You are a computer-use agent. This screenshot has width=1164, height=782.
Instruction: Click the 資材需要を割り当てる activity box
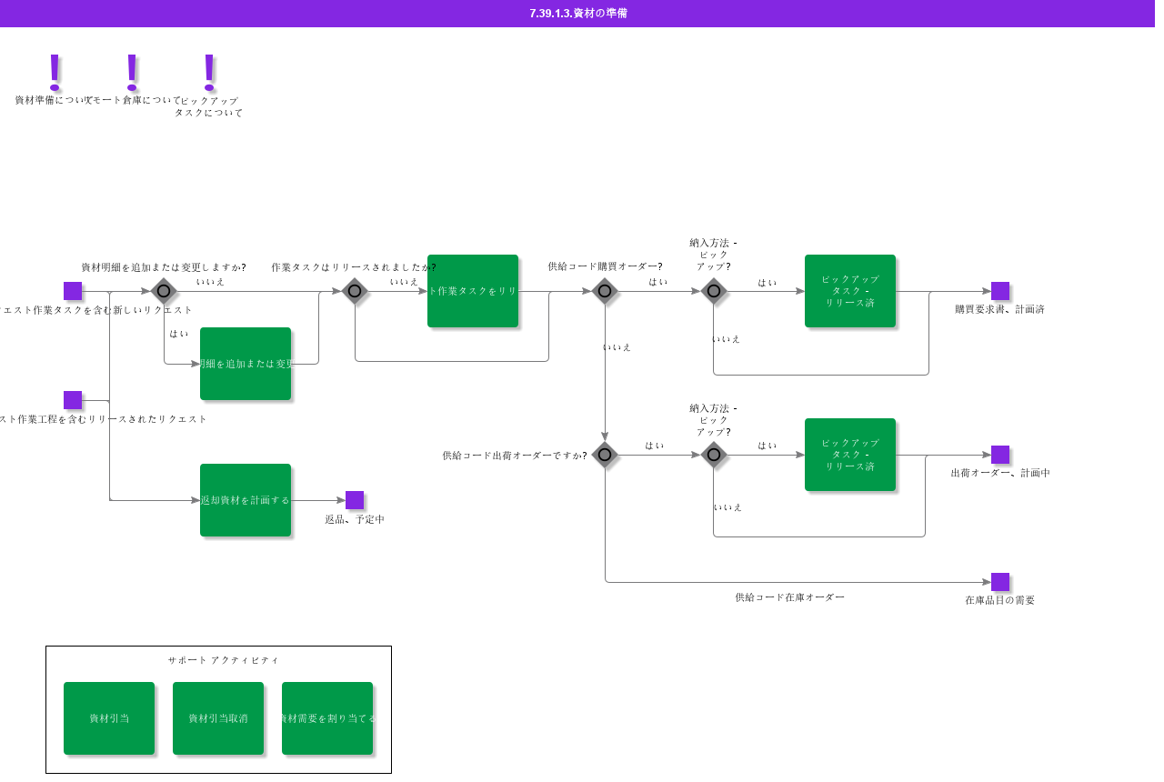tap(327, 718)
